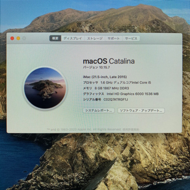The height and width of the screenshot is (190, 190).
Task: Open システムレポート button
Action: 99,111
